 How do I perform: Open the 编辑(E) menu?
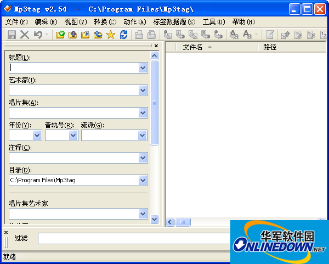46,21
